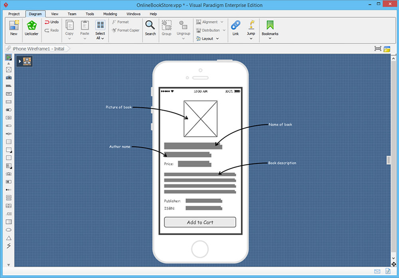
Task: Switch to the View tab
Action: 54,14
